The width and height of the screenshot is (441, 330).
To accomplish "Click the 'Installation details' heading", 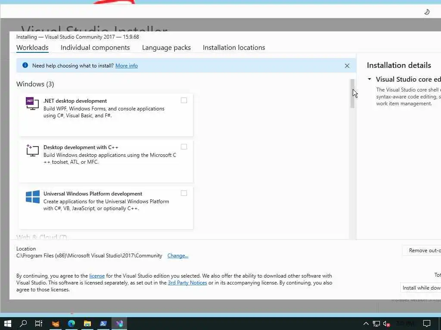I will click(399, 65).
